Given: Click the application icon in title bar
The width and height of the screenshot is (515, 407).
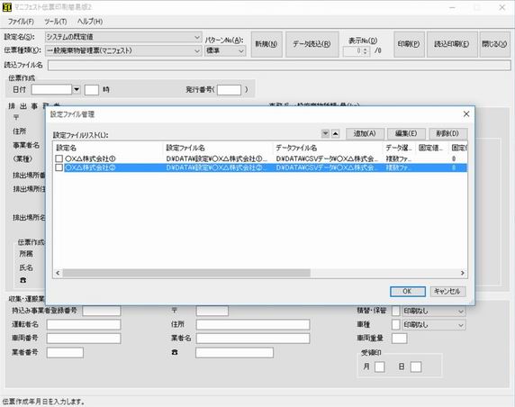Looking at the screenshot, I should [7, 7].
